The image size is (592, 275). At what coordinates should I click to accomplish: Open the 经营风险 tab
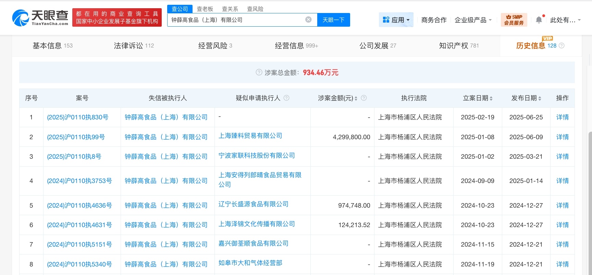[x=215, y=46]
